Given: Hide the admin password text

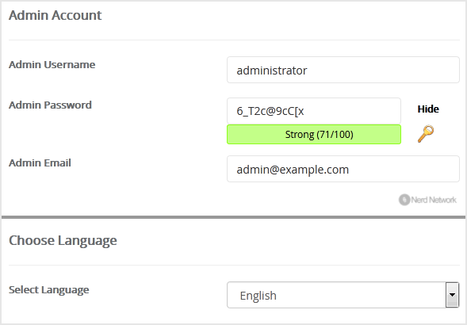Looking at the screenshot, I should coord(428,109).
